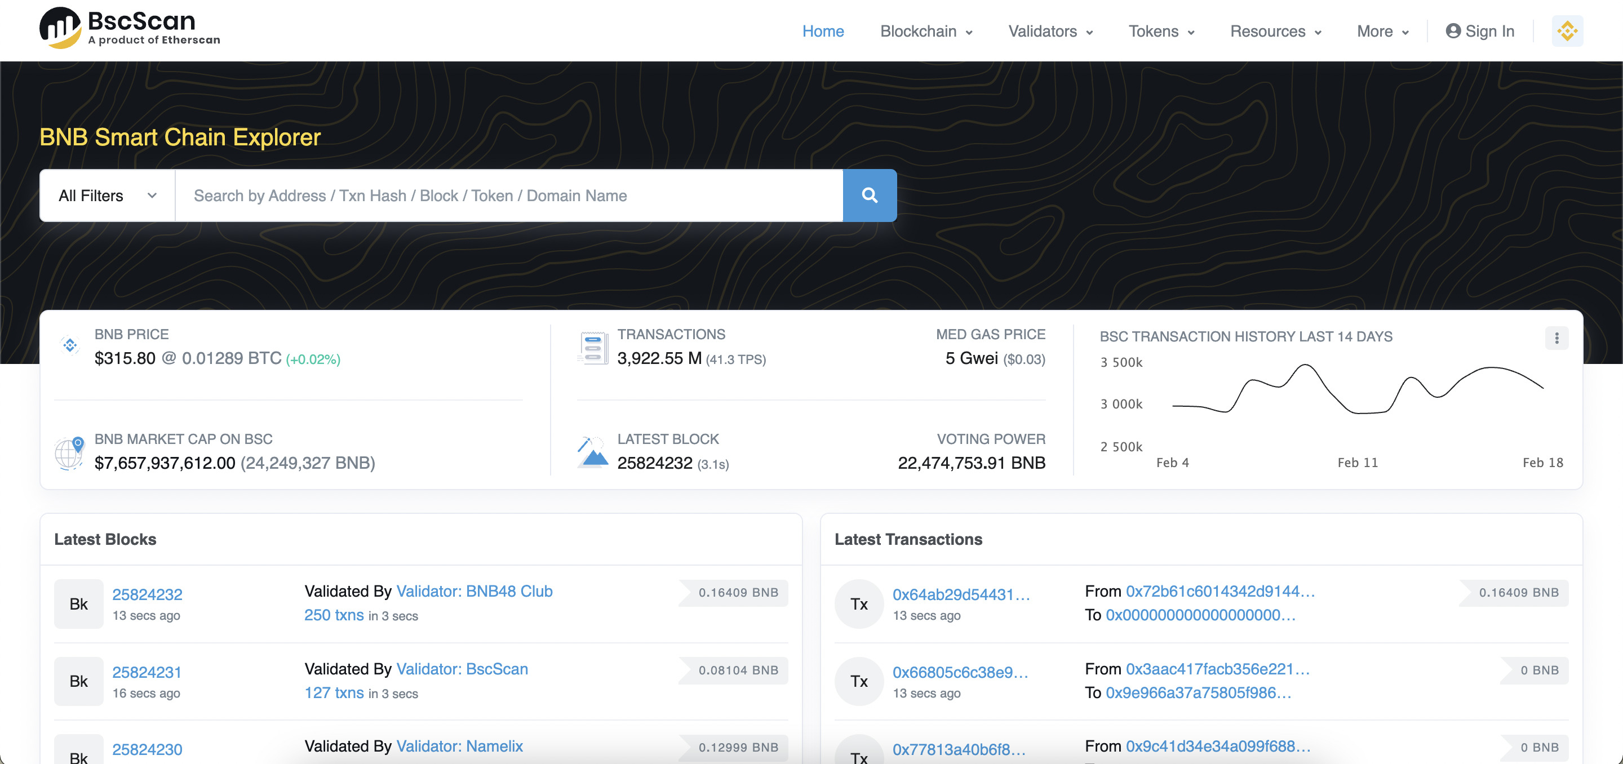Click the 0.16409 BNB block reward badge
Screen dimensions: 1623x764
pos(734,593)
